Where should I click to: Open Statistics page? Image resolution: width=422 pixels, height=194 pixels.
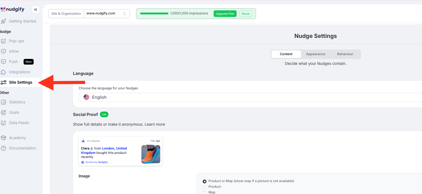[x=17, y=102]
